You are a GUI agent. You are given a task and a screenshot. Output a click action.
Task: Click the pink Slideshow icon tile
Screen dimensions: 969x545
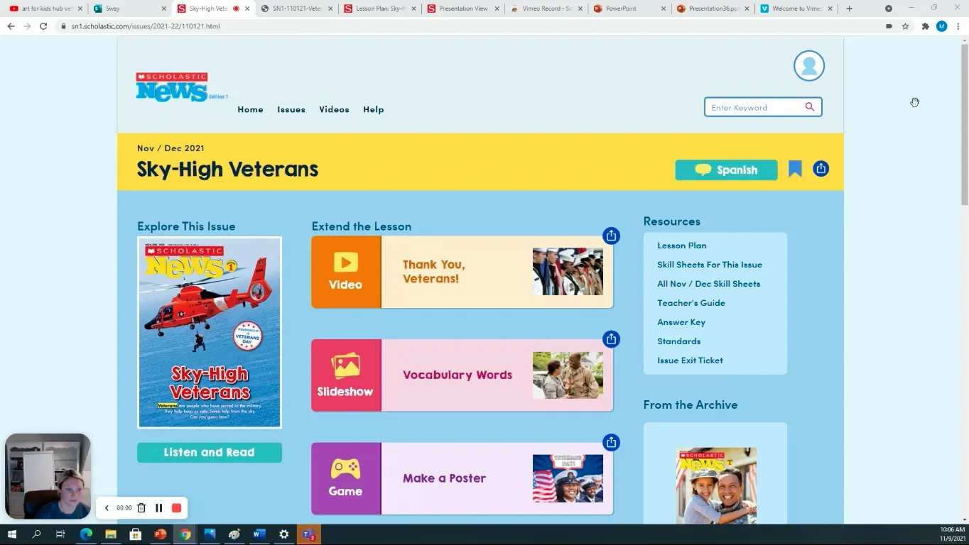pyautogui.click(x=346, y=375)
